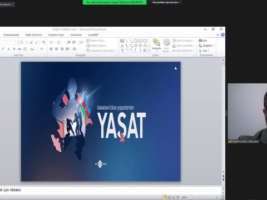Toggle strikethrough (abc) formatting
The width and height of the screenshot is (267, 200).
tap(19, 49)
